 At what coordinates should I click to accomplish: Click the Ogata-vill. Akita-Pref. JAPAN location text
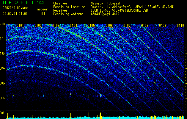pos(133,7)
